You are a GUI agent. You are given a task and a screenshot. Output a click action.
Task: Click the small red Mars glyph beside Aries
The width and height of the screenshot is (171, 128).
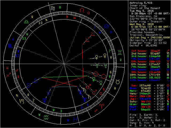96,111
